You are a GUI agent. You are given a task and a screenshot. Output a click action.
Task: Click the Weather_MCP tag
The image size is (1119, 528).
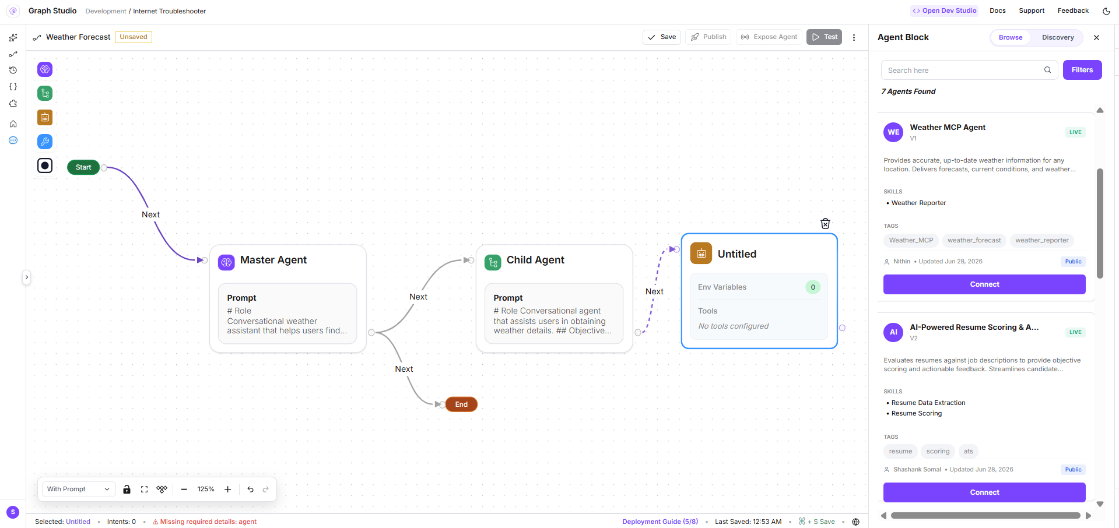pos(911,240)
